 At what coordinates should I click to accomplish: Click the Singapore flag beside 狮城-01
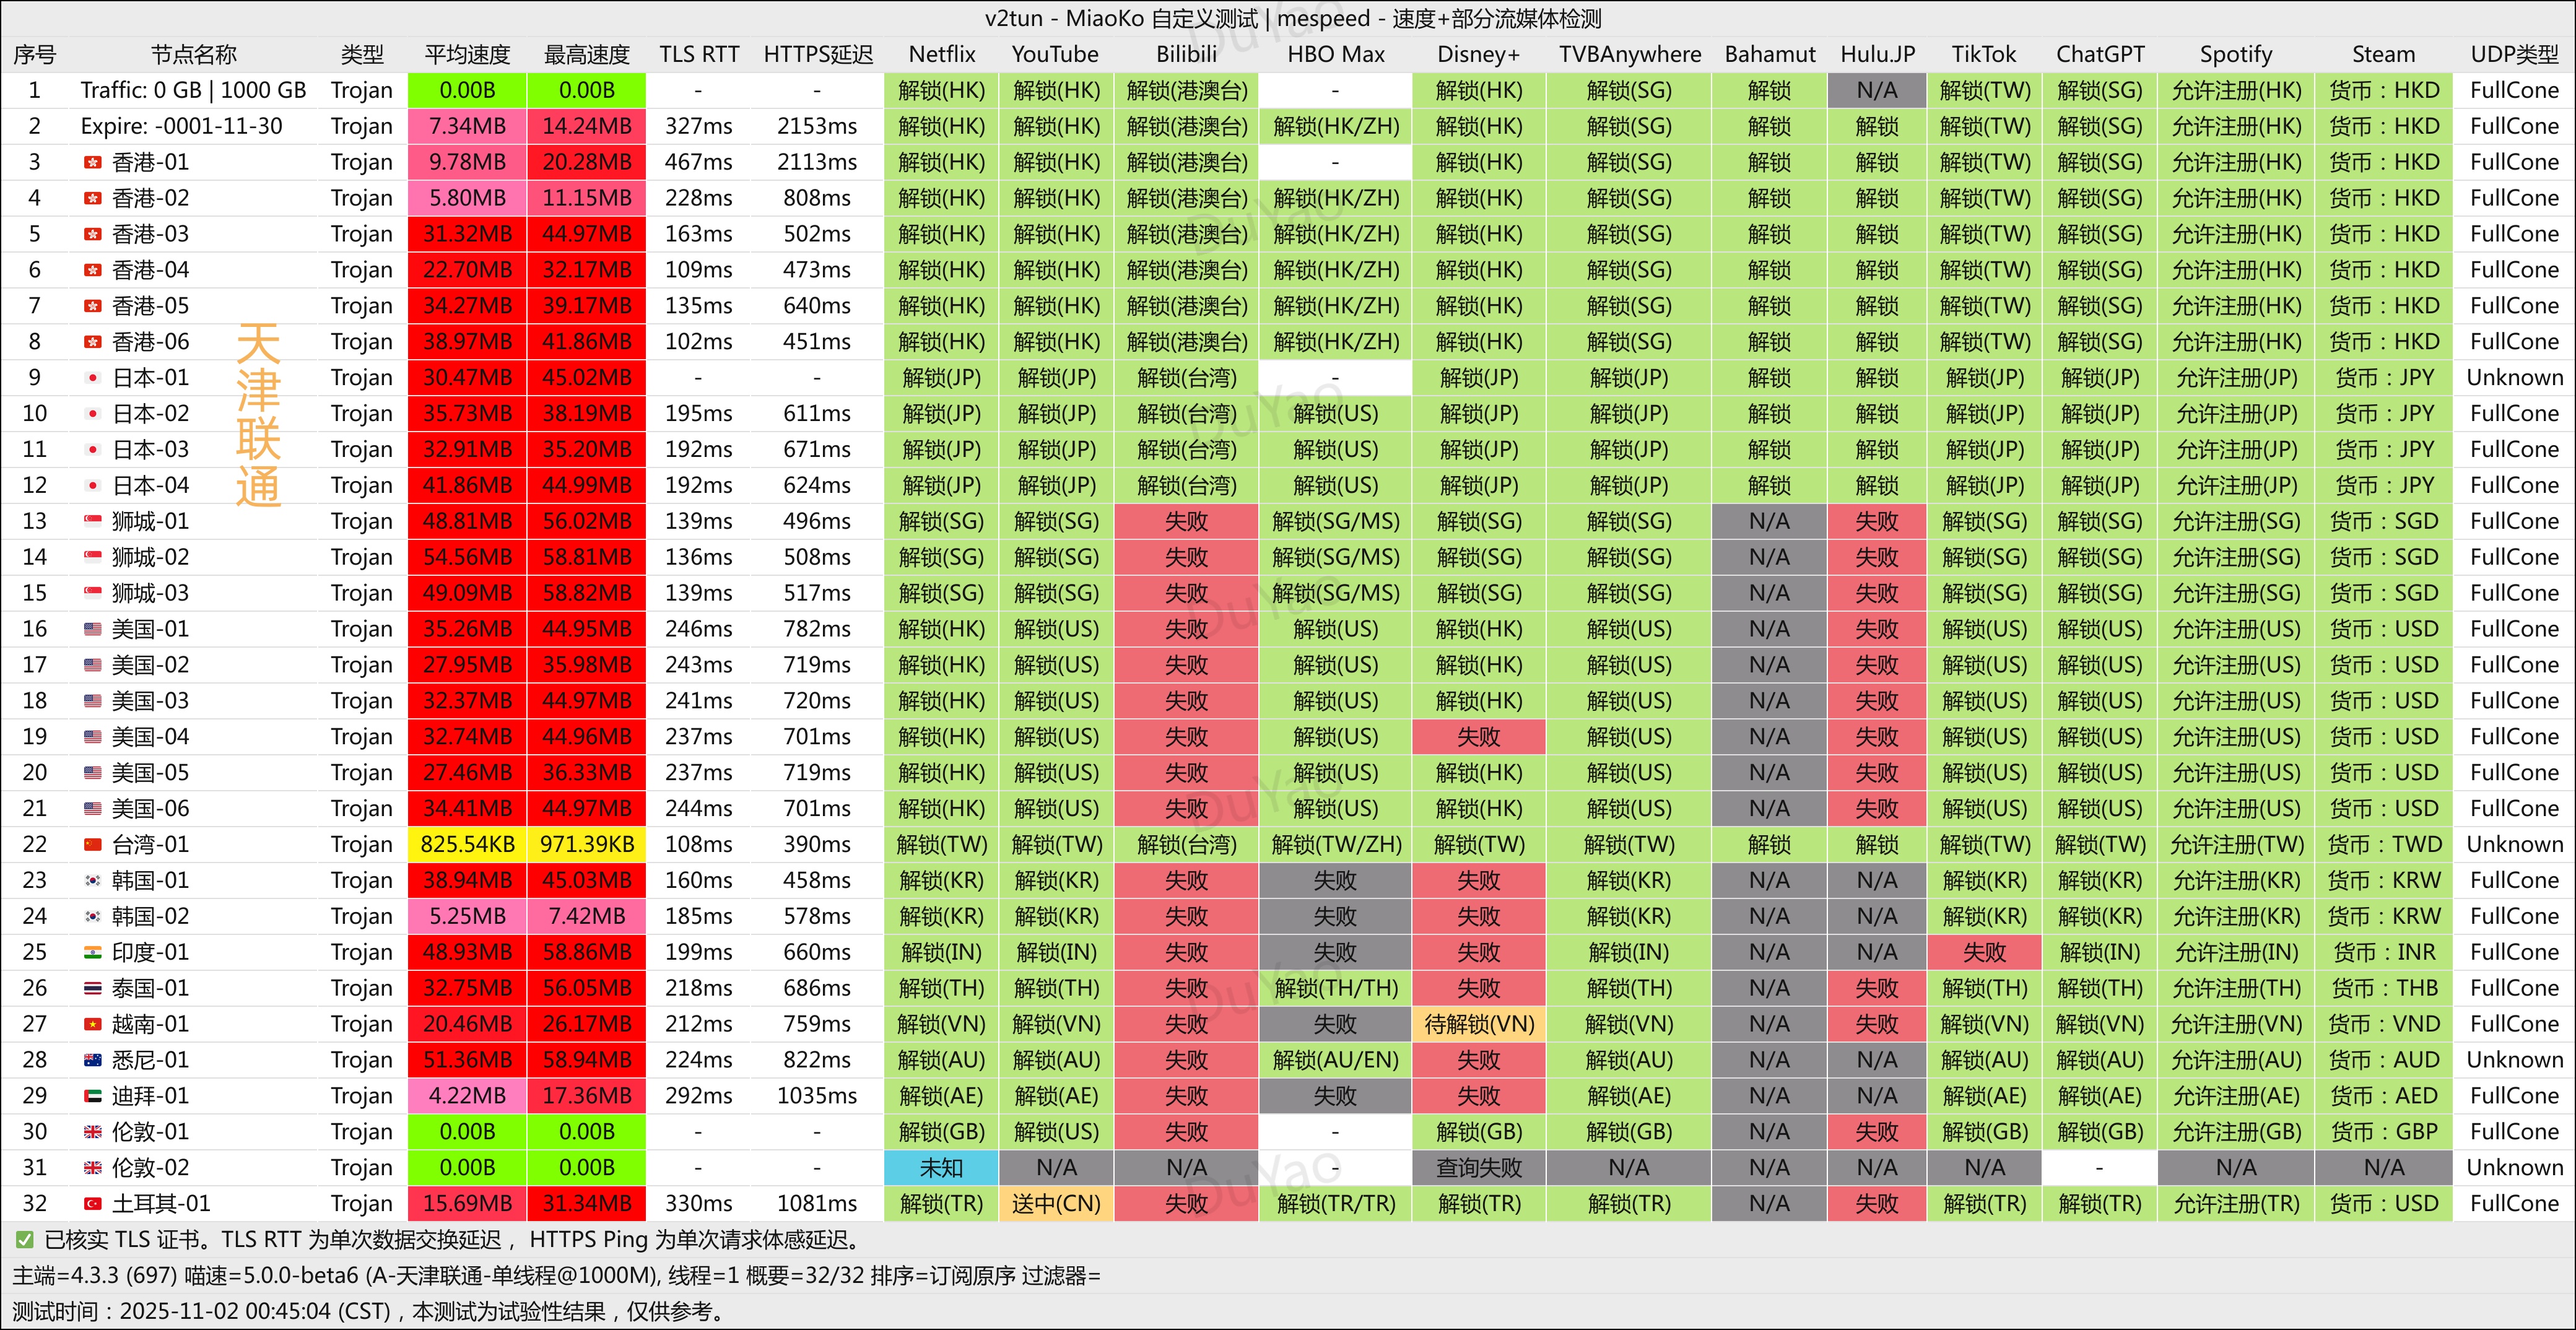tap(92, 521)
